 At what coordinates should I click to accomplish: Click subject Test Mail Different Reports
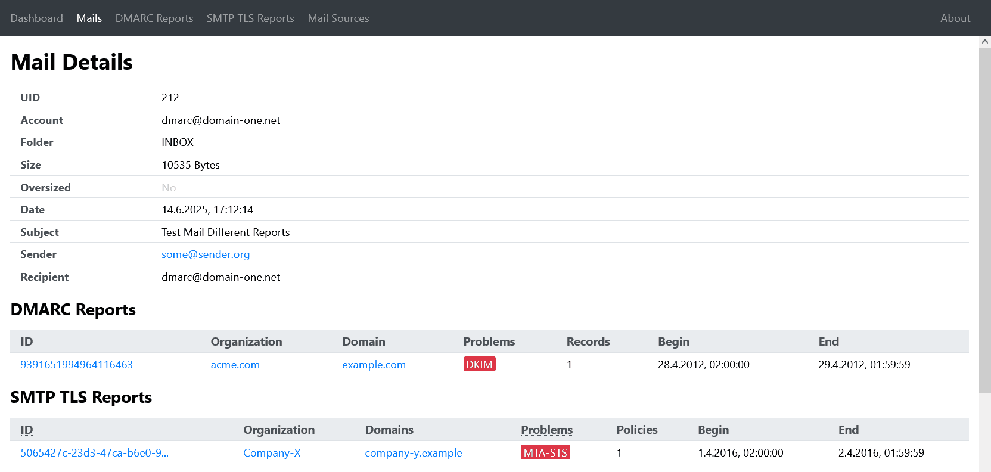[226, 232]
